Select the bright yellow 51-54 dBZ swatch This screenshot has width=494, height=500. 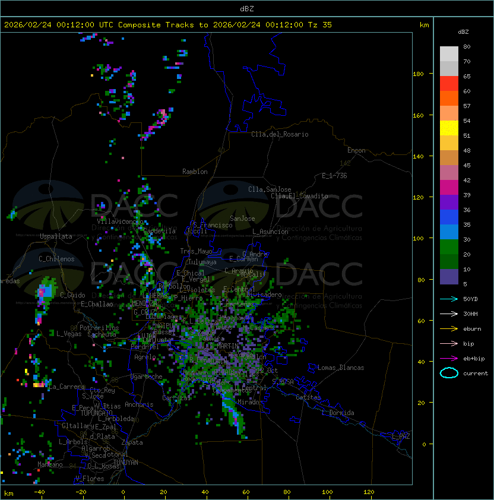[449, 128]
